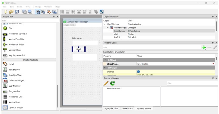Switch to Edit Widgets mode
Image resolution: width=219 pixels, height=114 pixels.
(x=37, y=12)
